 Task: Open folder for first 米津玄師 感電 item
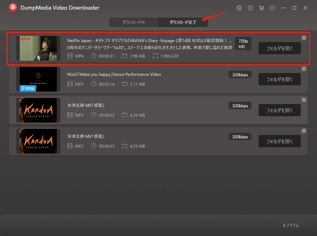[x=279, y=110]
